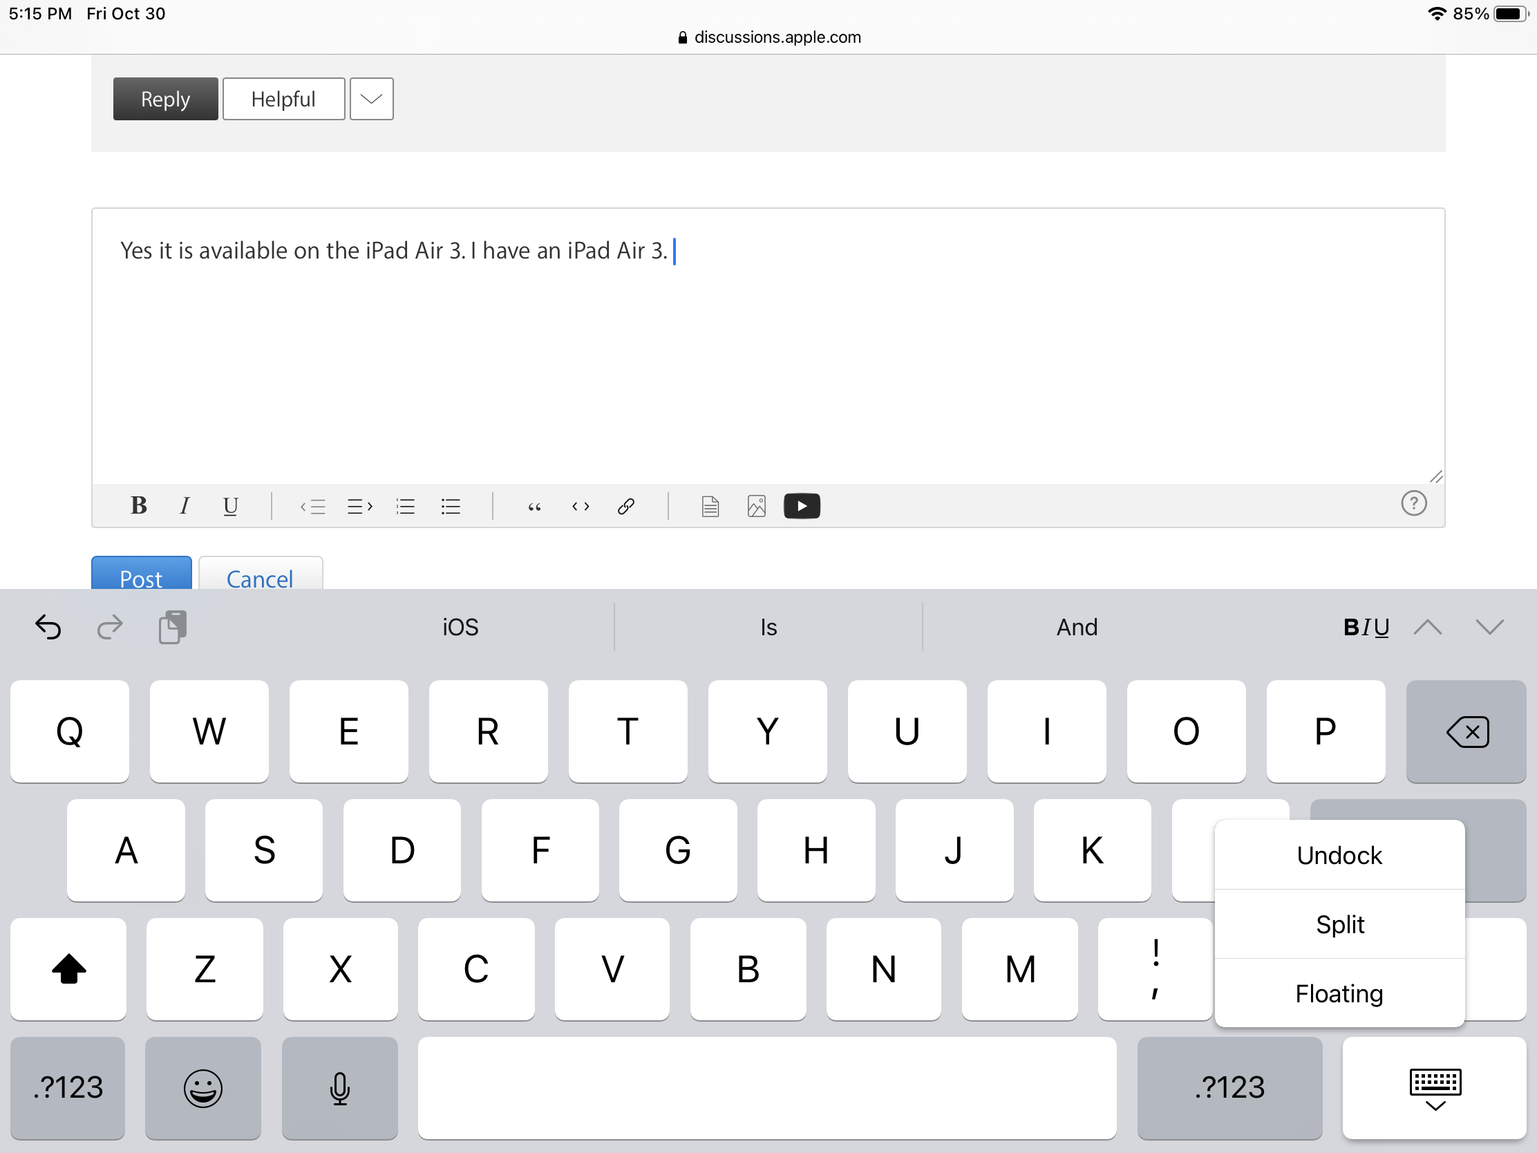Open the dropdown next to Helpful
Image resolution: width=1537 pixels, height=1153 pixels.
[x=371, y=99]
